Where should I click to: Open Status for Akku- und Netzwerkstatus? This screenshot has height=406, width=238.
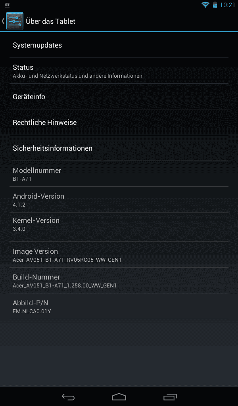point(119,71)
